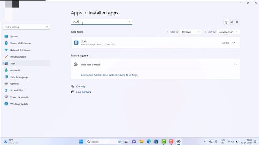
Task: Click the battery tray icon
Action: (237, 141)
